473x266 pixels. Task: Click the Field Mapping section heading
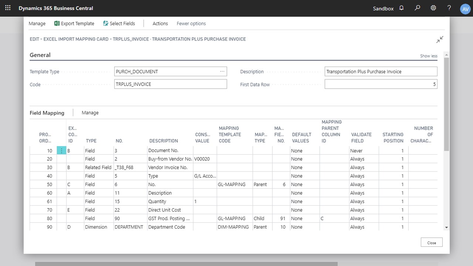point(47,113)
